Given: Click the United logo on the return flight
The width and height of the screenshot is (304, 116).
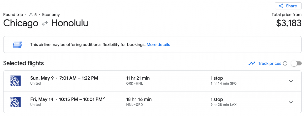Looking at the screenshot, I should click(15, 102).
